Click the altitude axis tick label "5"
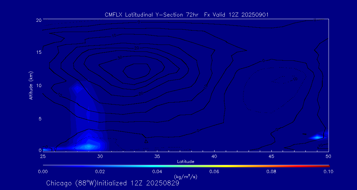Screen dimensions: 357x190 (40, 119)
